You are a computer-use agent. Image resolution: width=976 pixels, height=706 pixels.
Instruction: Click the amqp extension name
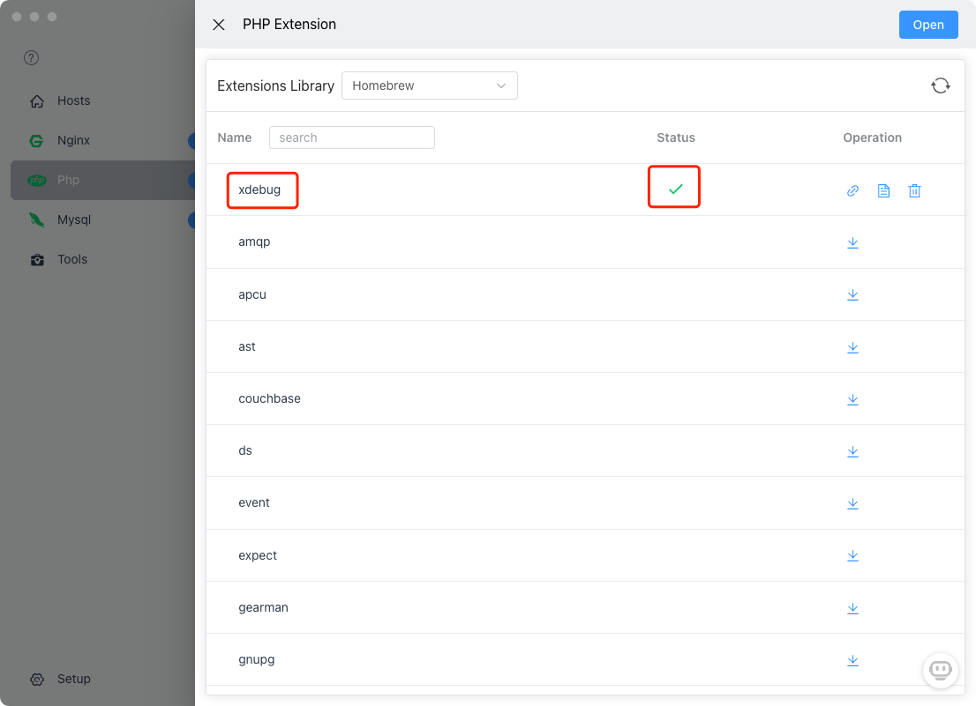(254, 242)
